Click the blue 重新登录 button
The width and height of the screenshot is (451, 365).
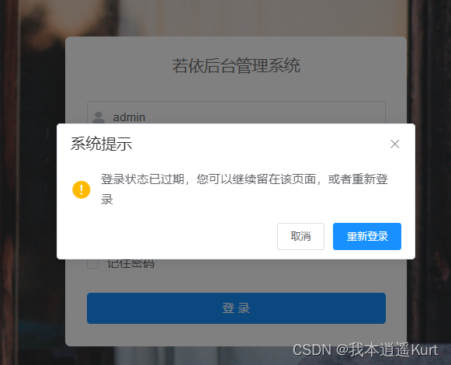367,236
